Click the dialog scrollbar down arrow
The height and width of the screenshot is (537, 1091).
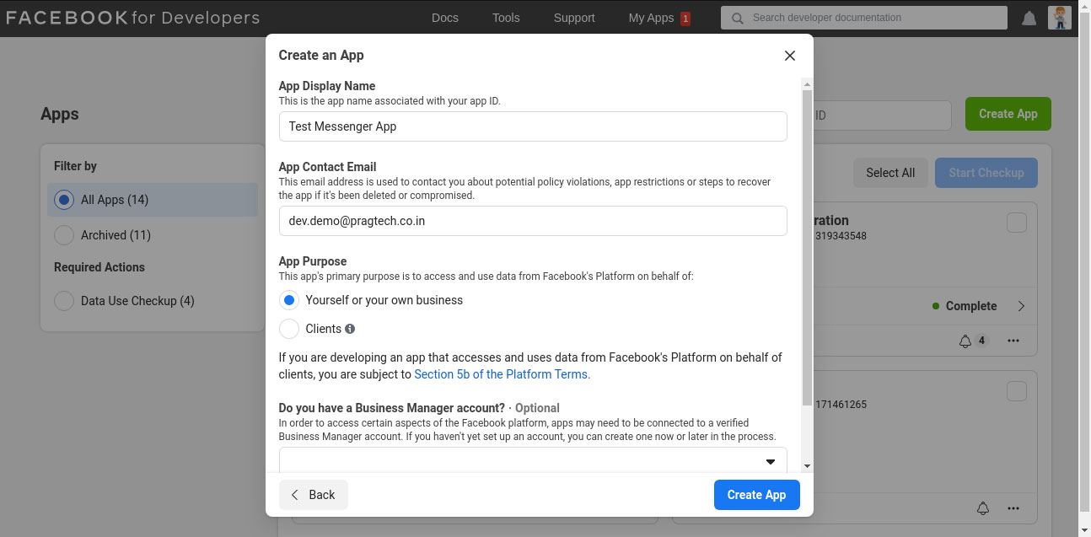point(807,465)
